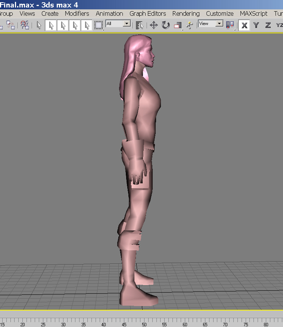Open the Customize menu

(220, 13)
